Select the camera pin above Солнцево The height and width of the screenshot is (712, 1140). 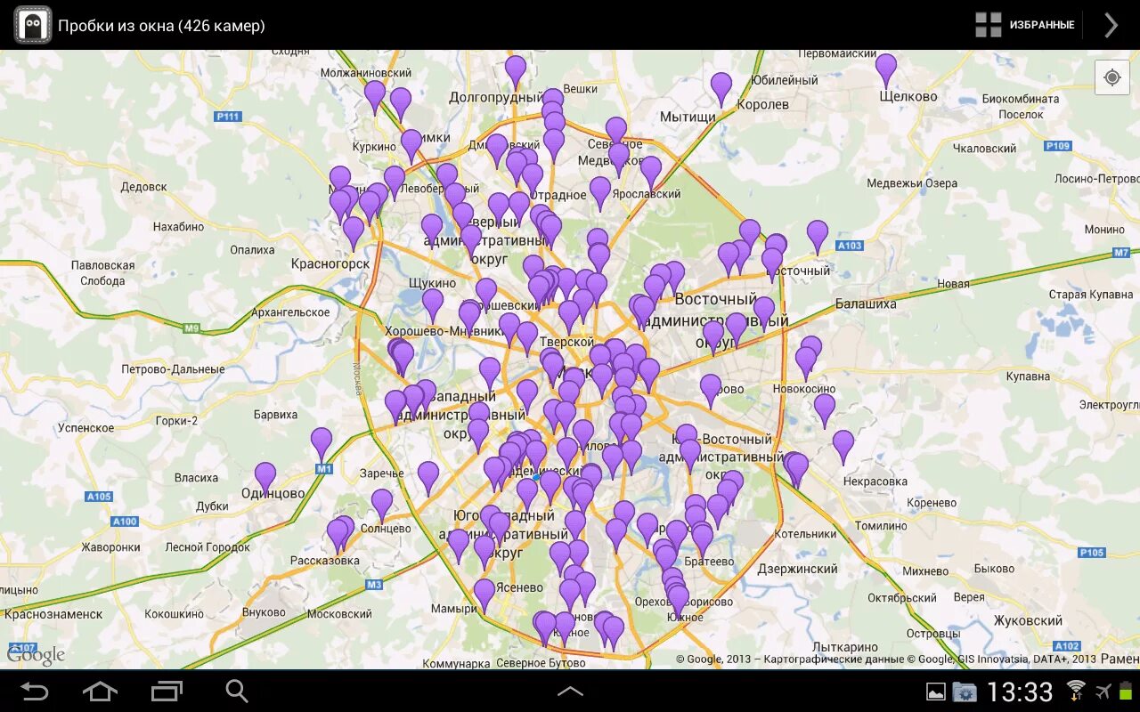pyautogui.click(x=382, y=504)
